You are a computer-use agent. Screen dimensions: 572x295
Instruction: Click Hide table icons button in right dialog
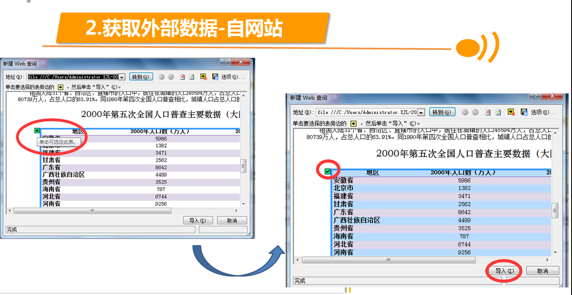[511, 112]
